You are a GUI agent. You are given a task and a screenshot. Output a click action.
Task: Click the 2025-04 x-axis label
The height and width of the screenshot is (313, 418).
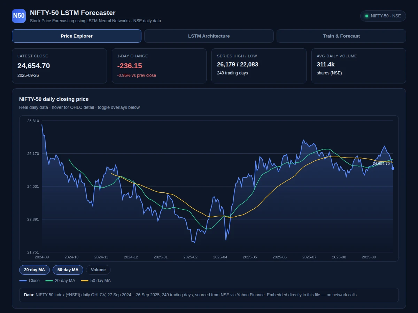tap(220, 257)
